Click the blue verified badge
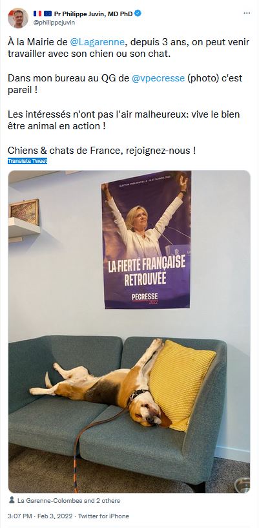The height and width of the screenshot is (528, 259). 138,13
